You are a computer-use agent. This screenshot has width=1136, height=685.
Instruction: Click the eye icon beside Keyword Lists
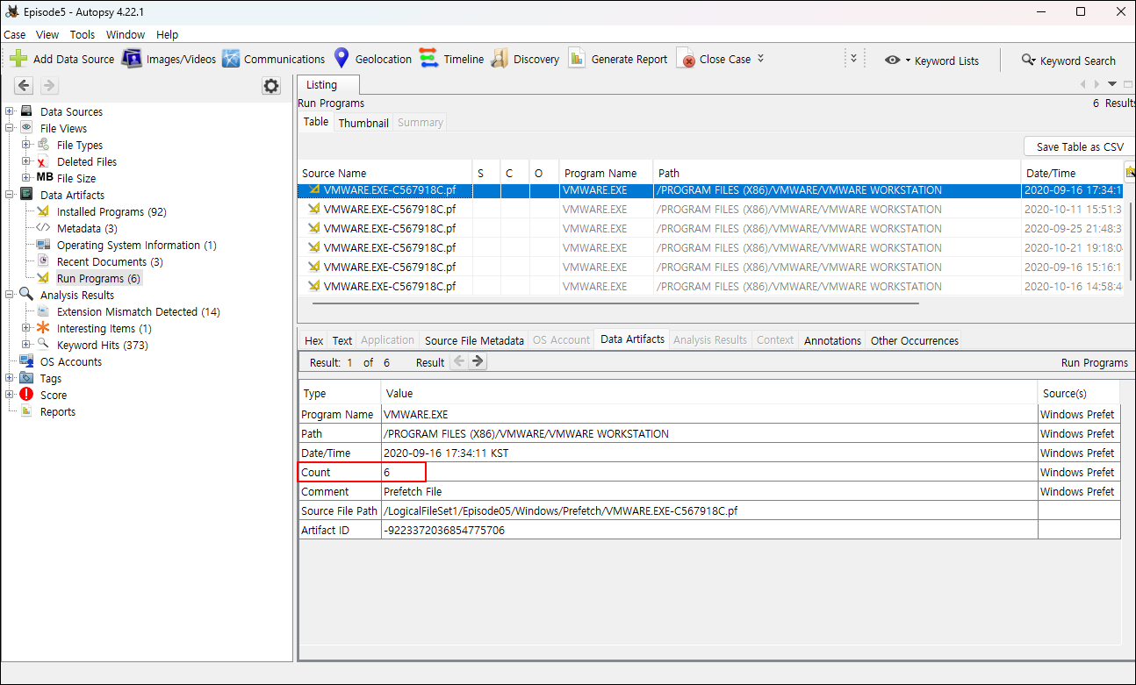[892, 61]
